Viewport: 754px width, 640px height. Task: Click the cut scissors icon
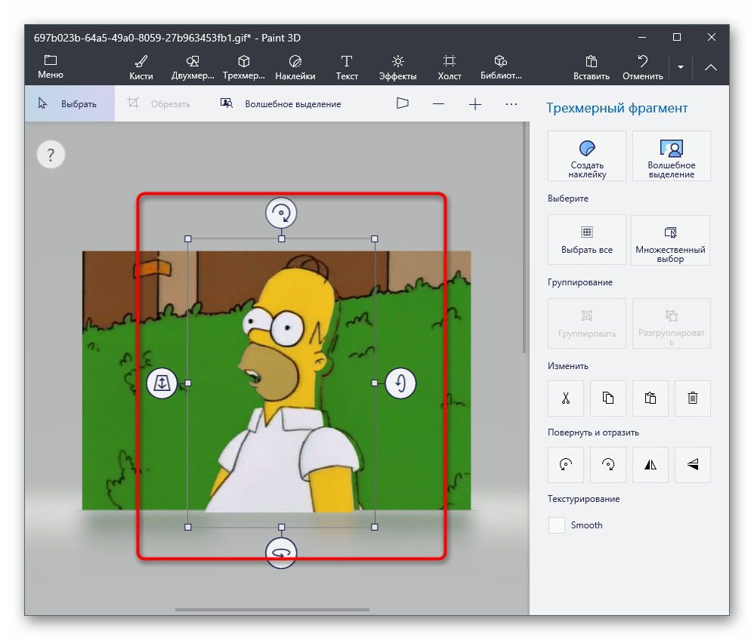(565, 398)
